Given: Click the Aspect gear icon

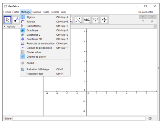Looking at the screenshot, I should (x=23, y=63).
